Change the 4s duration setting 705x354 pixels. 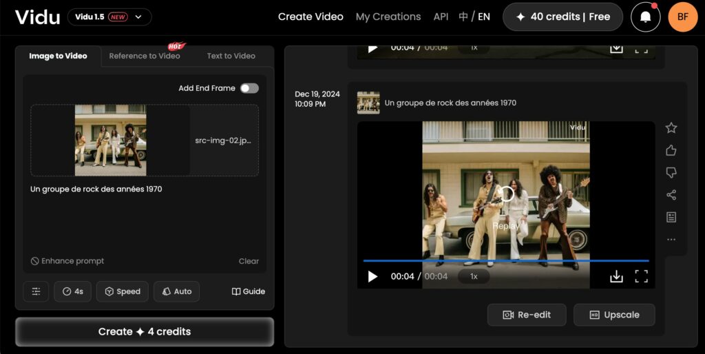[72, 291]
